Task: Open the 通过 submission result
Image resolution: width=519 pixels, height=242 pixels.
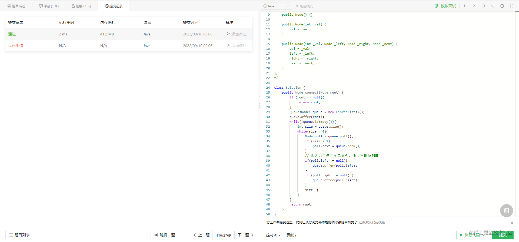Action: 12,34
